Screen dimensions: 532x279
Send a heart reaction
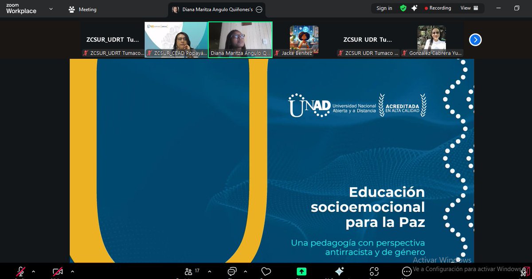pos(266,271)
